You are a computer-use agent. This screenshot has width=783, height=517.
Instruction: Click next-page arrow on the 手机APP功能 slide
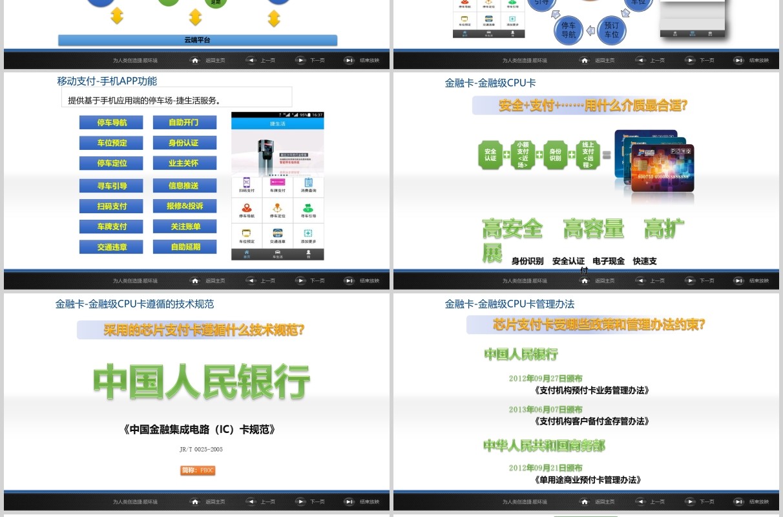(300, 280)
